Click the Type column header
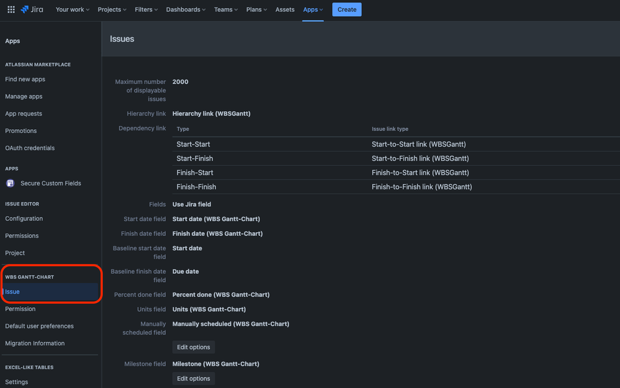620x388 pixels. pos(182,129)
